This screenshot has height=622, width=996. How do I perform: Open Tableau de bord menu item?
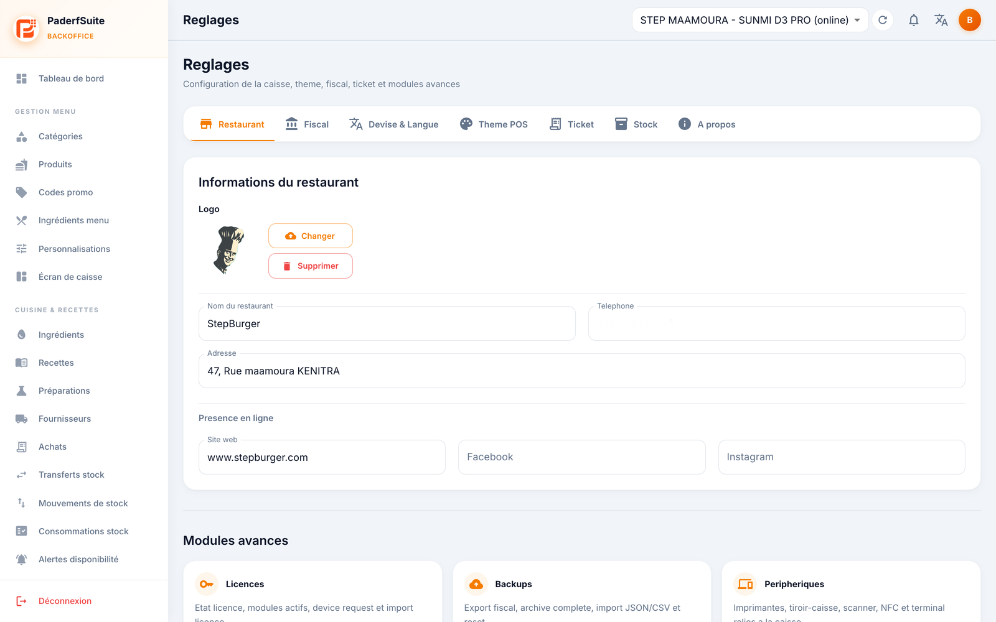[84, 78]
